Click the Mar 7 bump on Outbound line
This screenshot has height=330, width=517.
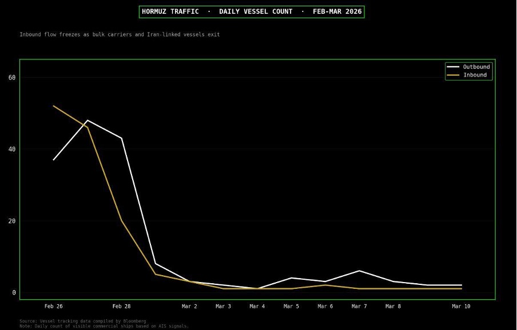(x=359, y=271)
